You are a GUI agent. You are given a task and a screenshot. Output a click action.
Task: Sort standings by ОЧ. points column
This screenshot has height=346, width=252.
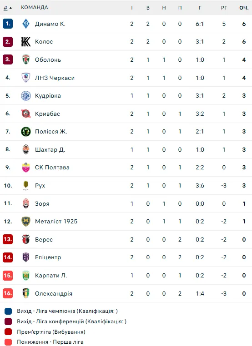coord(244,8)
